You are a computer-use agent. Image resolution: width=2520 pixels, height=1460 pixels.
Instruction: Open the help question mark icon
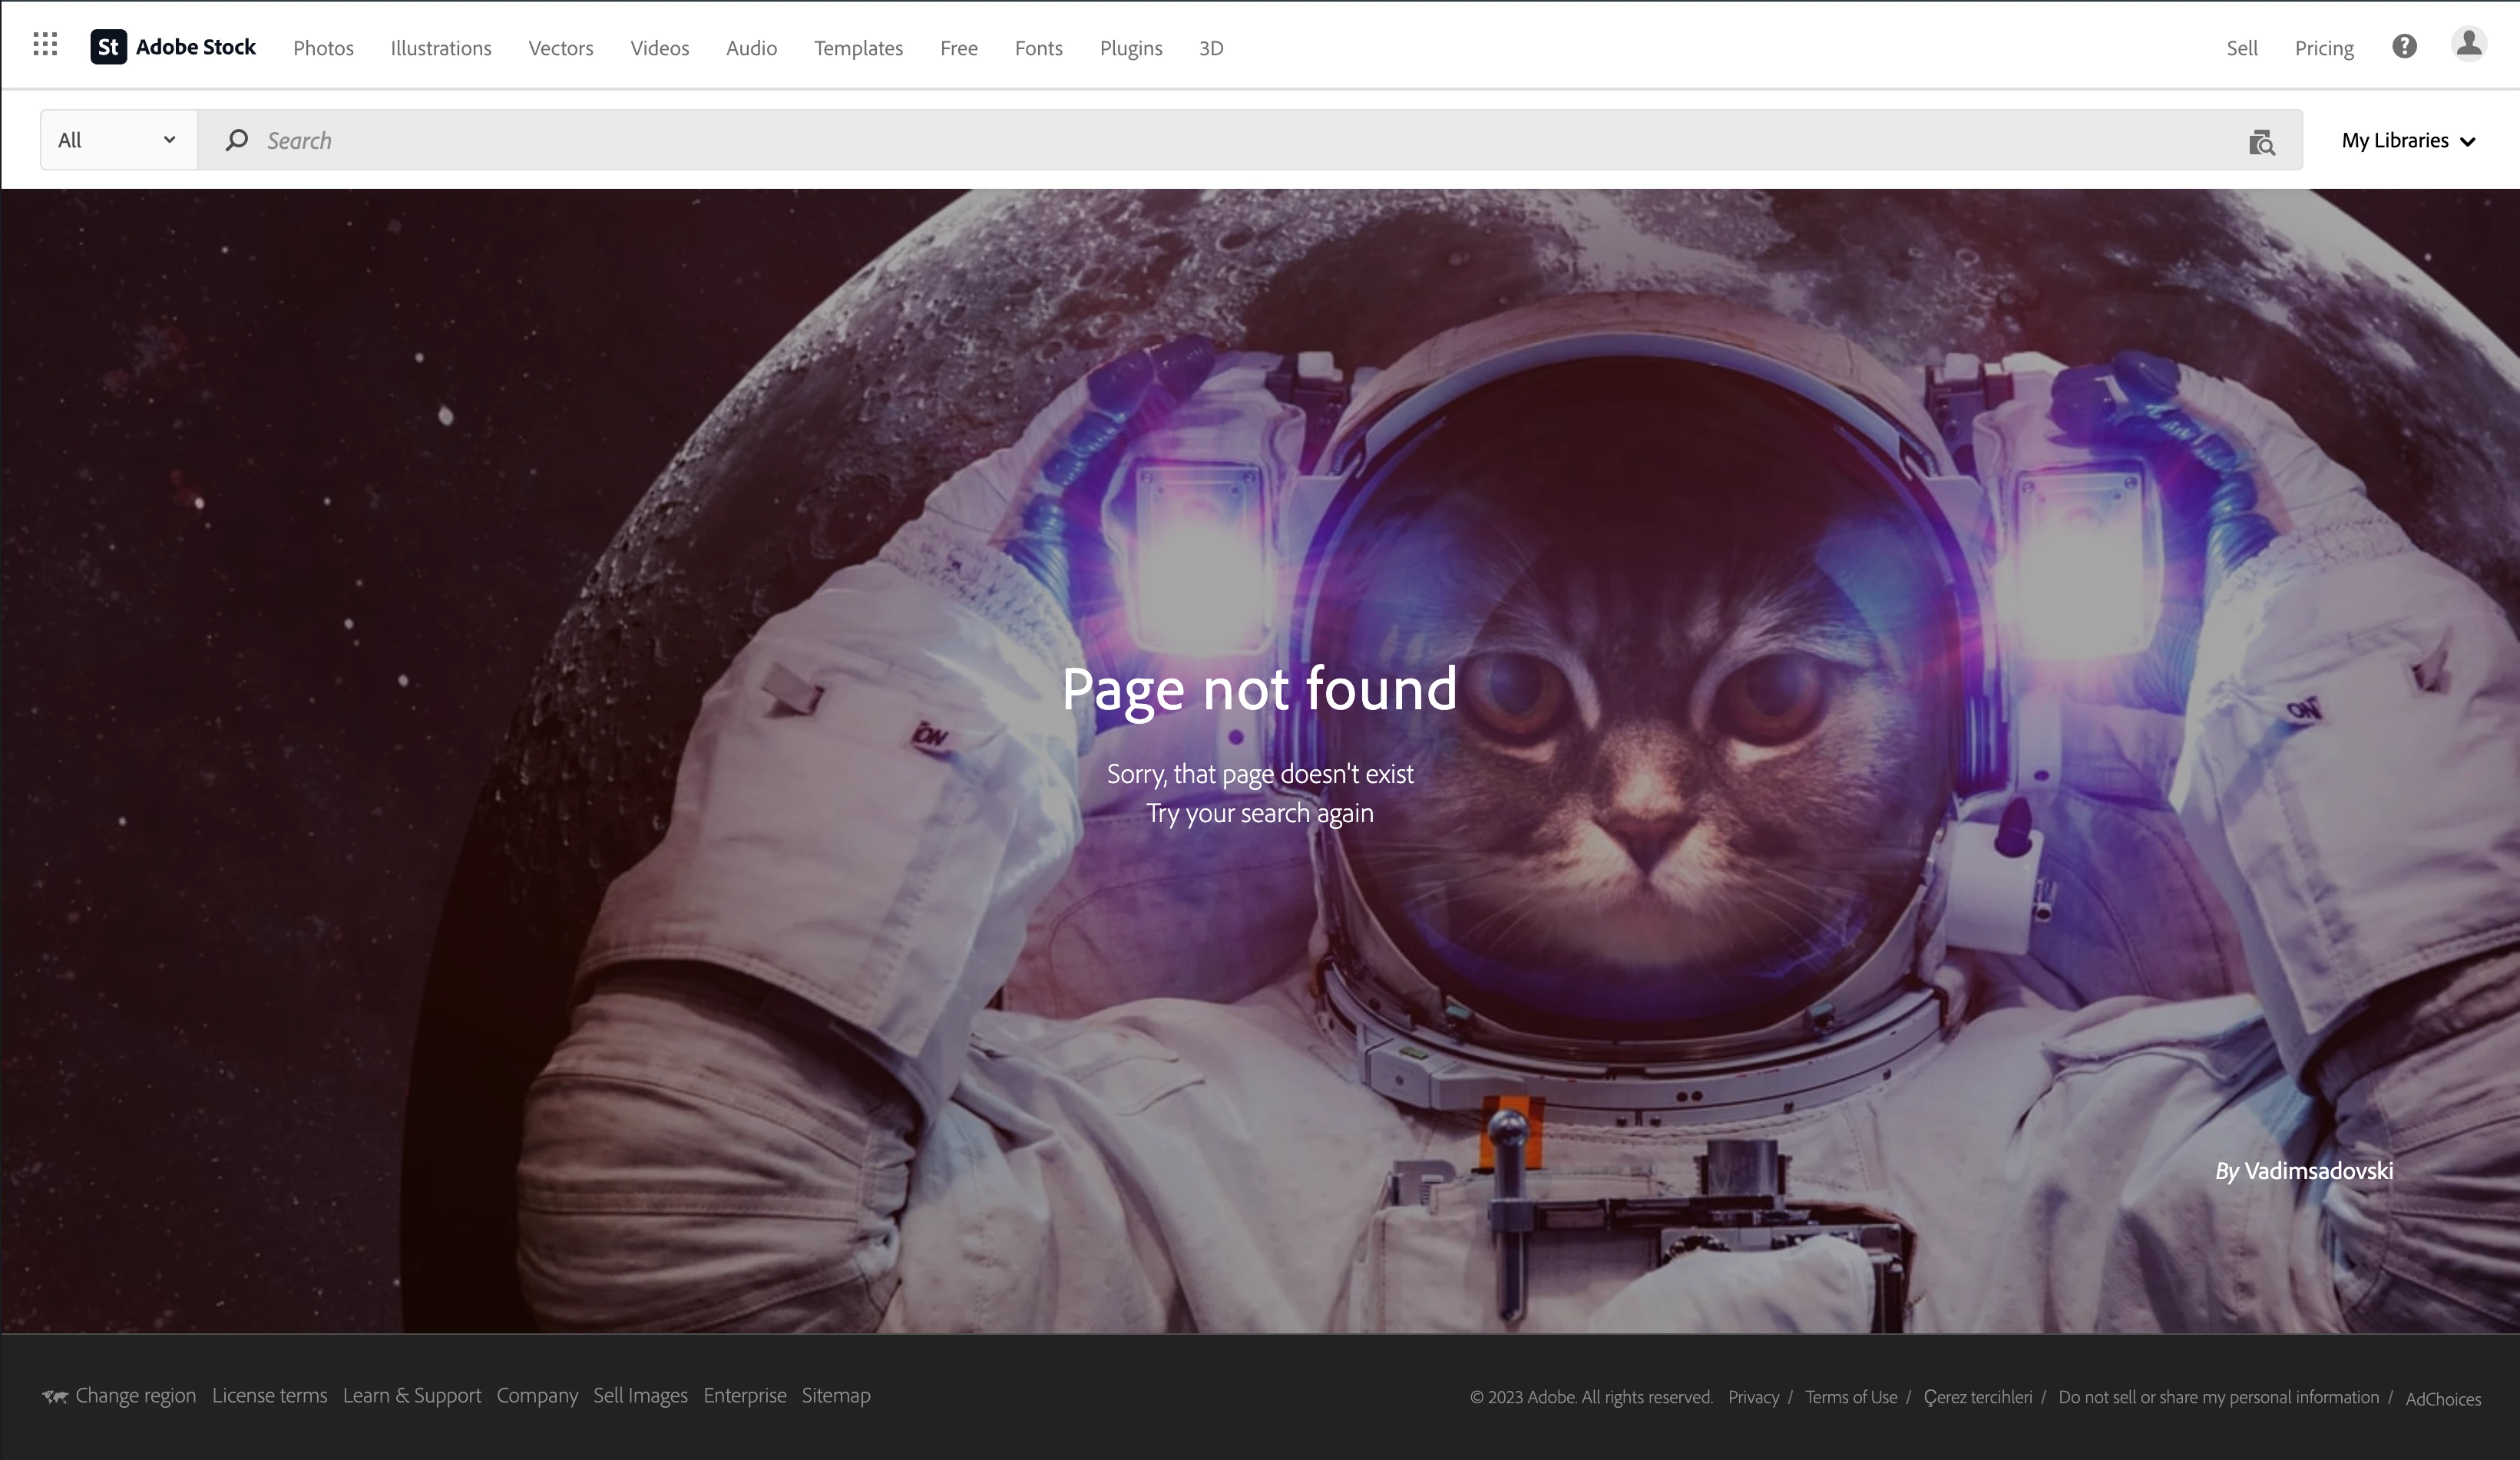(2404, 47)
